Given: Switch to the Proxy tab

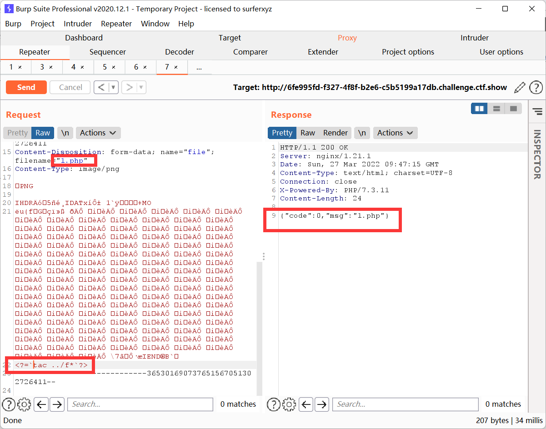Looking at the screenshot, I should click(347, 38).
